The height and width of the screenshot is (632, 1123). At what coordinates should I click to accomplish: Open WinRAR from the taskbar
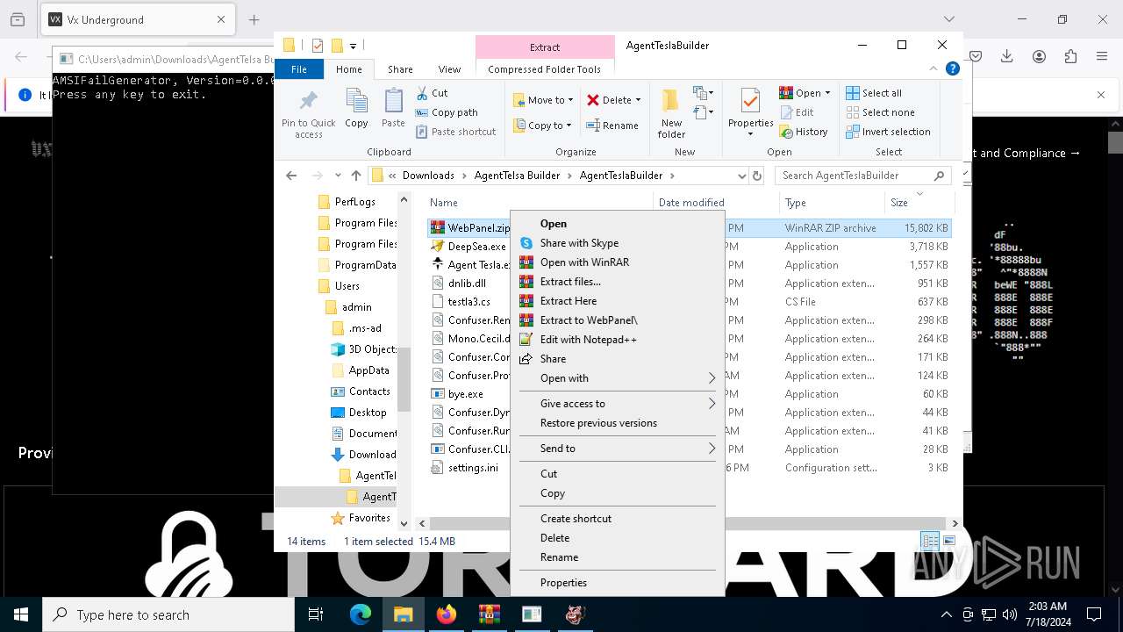489,615
